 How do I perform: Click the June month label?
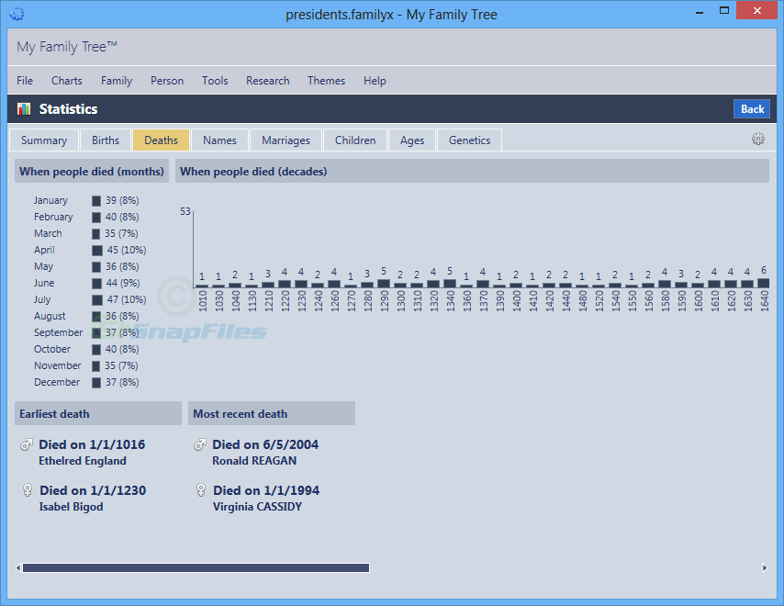point(44,283)
